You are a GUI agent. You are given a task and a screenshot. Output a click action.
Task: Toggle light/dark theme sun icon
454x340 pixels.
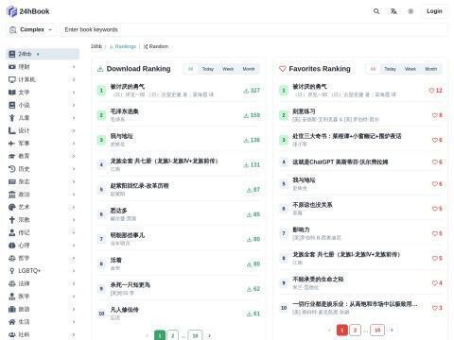tap(410, 11)
